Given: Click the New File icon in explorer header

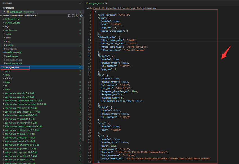Looking at the screenshot, I should [69, 15].
